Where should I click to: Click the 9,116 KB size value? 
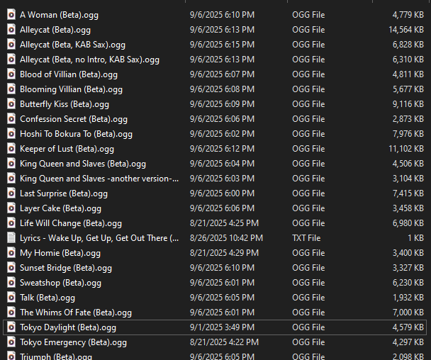pos(408,104)
